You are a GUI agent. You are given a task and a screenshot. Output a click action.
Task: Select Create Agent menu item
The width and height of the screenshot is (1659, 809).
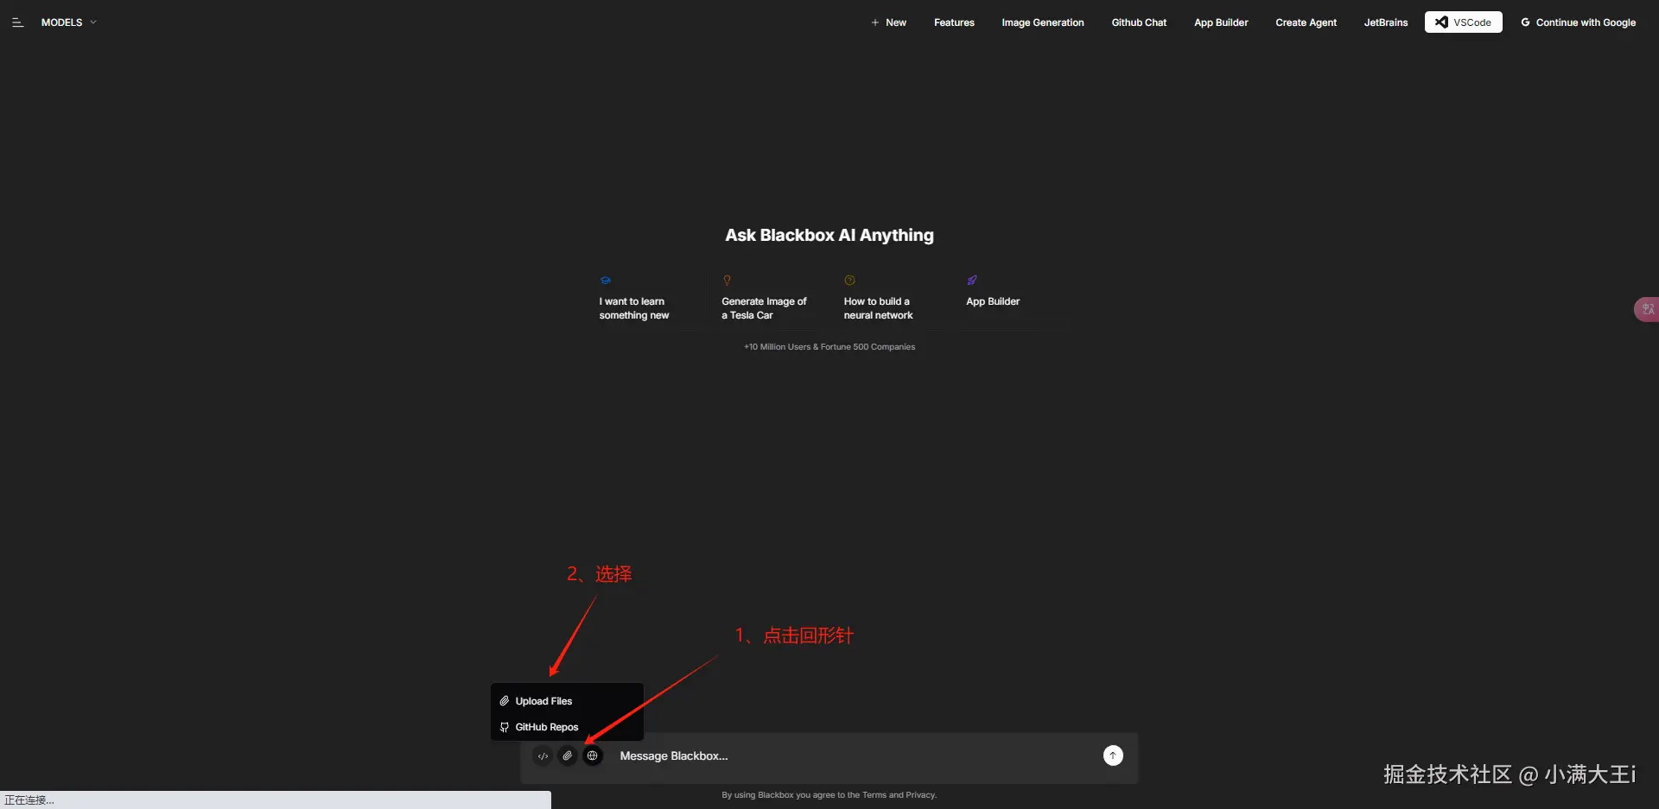[1306, 22]
